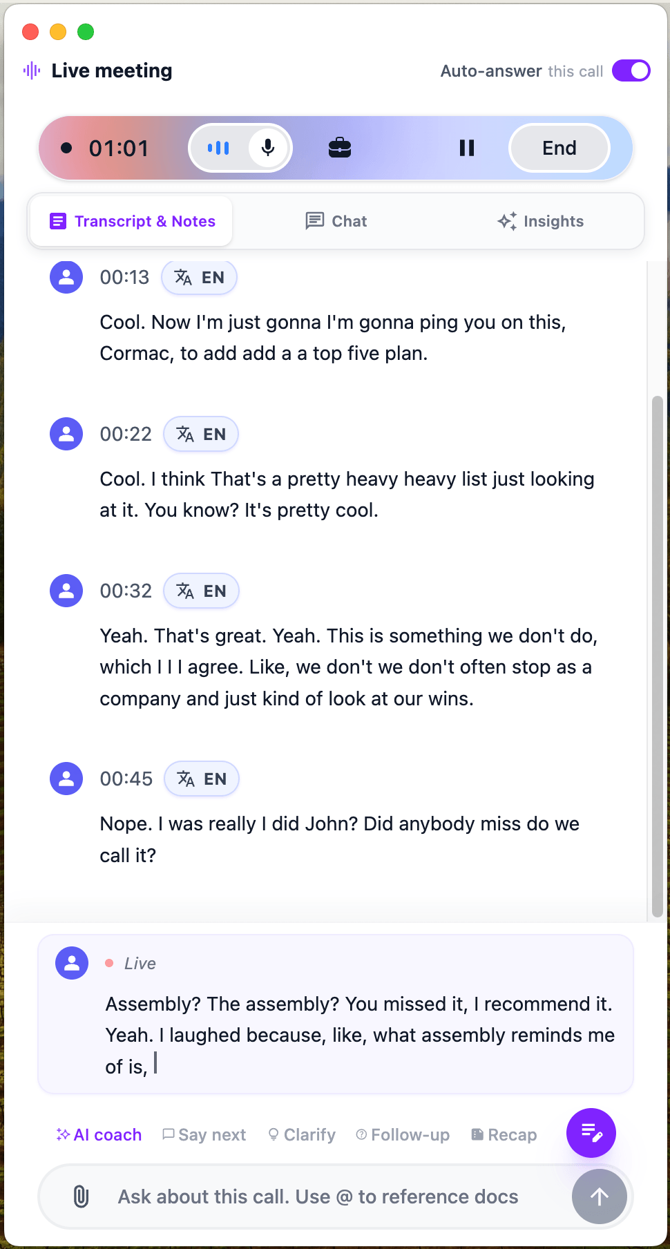
Task: Select the Transcript & Notes tab
Action: pyautogui.click(x=132, y=221)
